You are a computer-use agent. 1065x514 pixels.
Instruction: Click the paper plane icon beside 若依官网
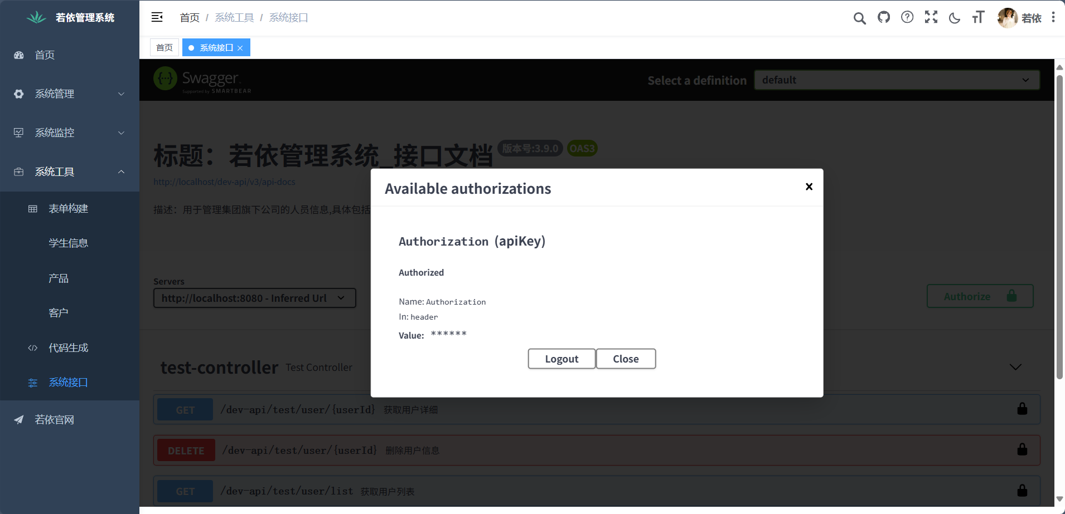[x=19, y=420]
